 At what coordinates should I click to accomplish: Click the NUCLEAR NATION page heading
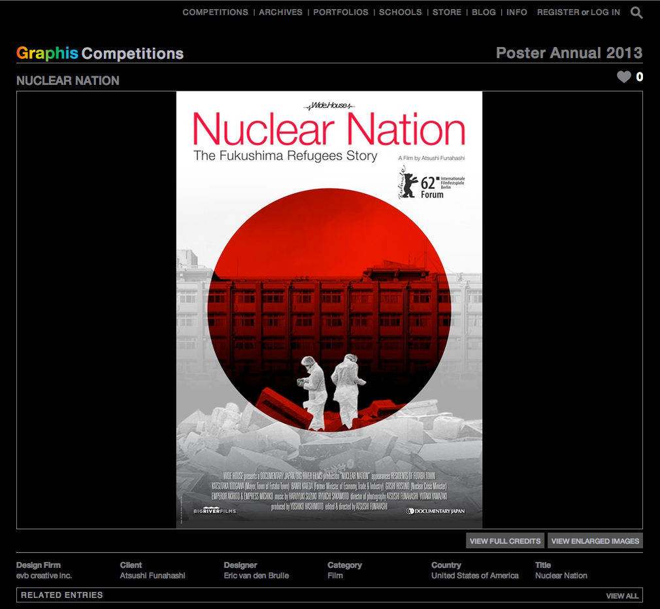point(68,80)
